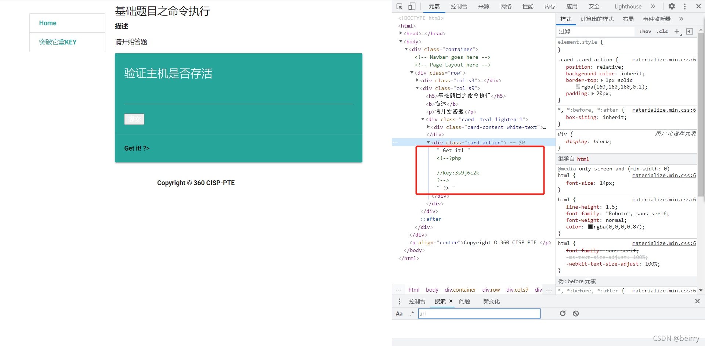Select div.col.s9 in breadcrumb bar
This screenshot has height=346, width=705.
[517, 290]
